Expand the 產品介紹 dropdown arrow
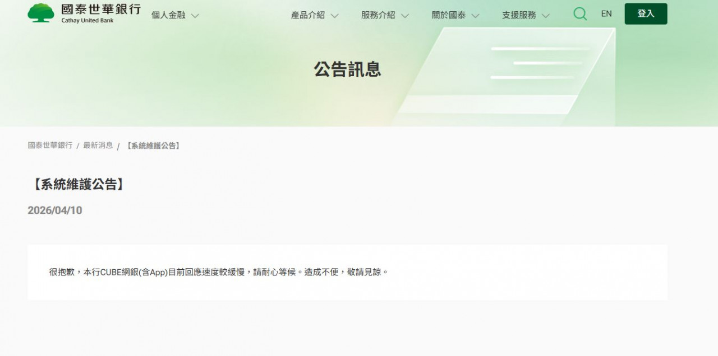The image size is (718, 356). 335,16
